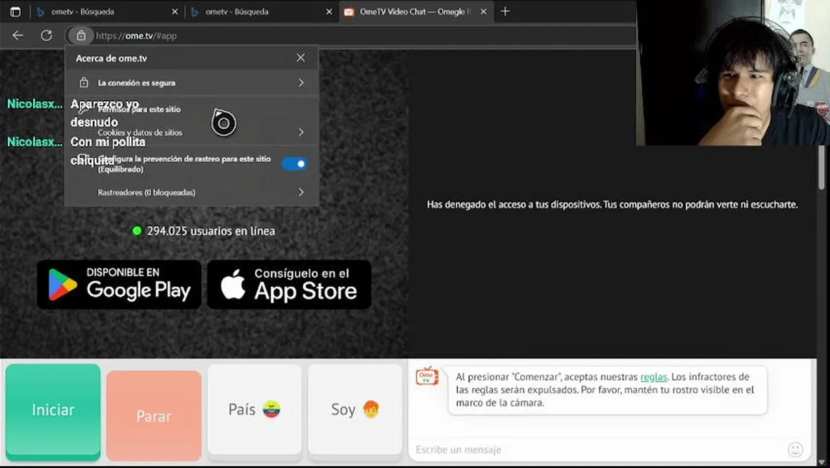Click the site info lock icon
830x468 pixels.
point(81,36)
